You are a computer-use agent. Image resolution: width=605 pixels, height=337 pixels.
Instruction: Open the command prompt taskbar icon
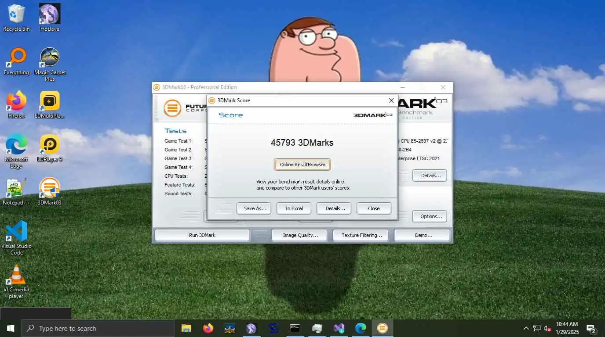click(x=295, y=328)
